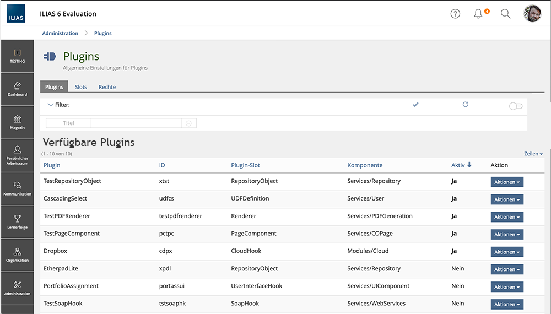Open Aktionen dropdown for TestRepositoryObject

pos(506,182)
